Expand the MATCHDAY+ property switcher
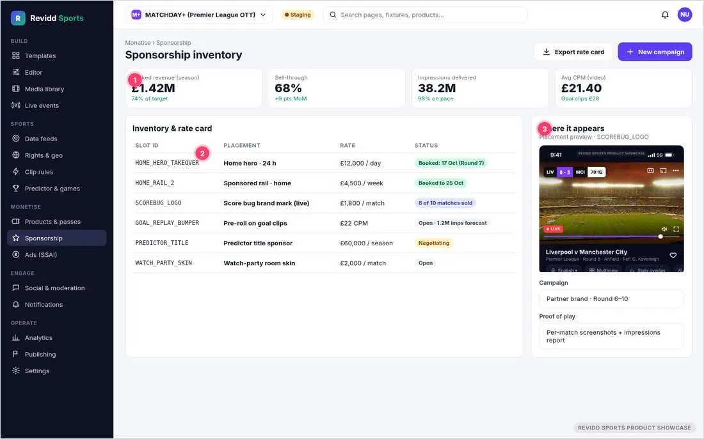Screen dimensions: 704x439 [199, 15]
